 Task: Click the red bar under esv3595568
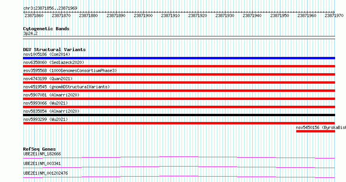coord(179,74)
